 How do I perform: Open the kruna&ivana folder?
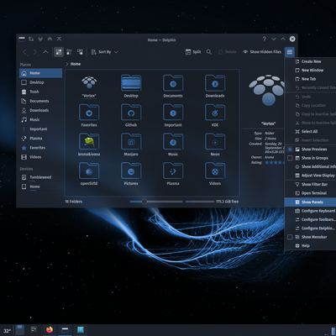[x=89, y=144]
